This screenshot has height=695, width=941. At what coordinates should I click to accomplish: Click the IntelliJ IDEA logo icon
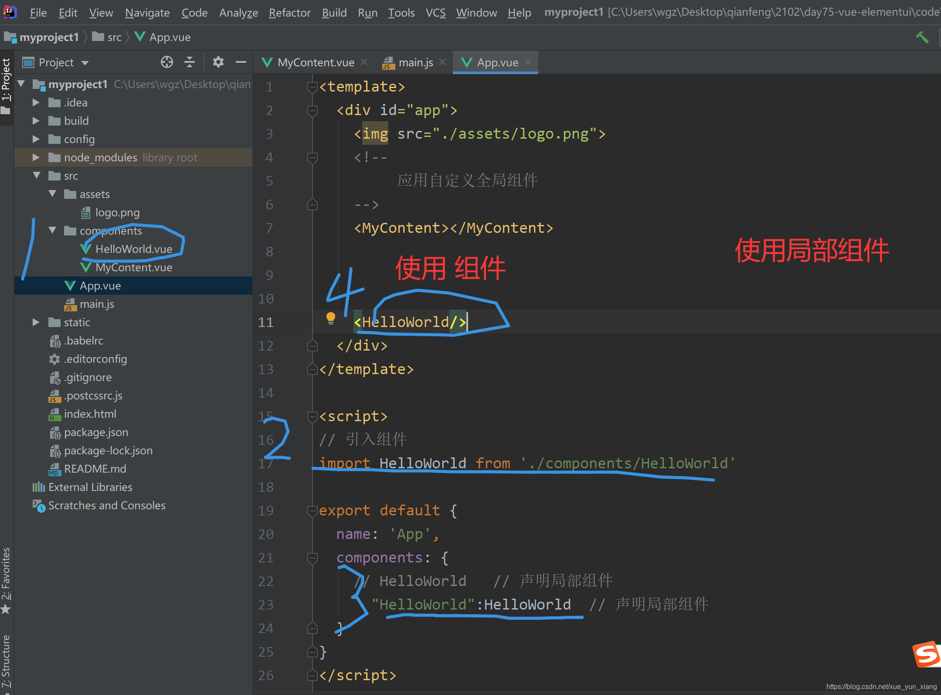point(9,12)
